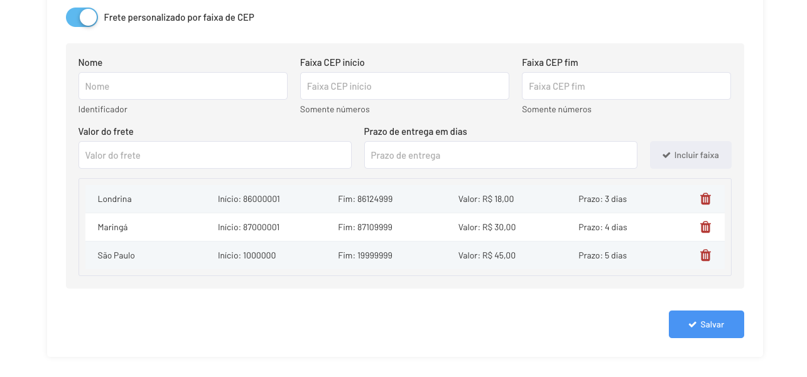Focus the Prazo de entrega field

501,155
